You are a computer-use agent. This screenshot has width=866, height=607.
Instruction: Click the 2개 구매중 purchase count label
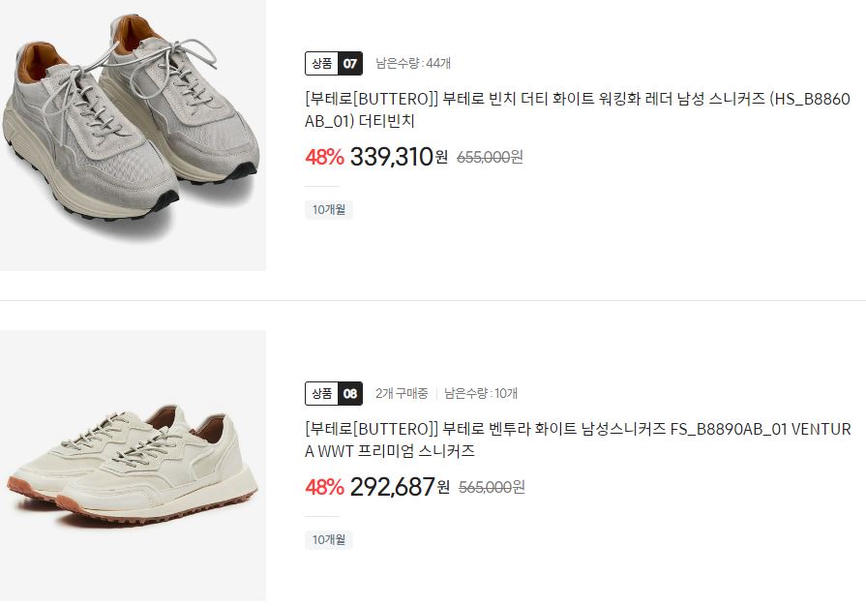[x=402, y=393]
